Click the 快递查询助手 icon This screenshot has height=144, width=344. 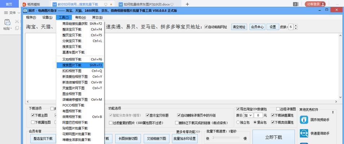coord(304,133)
